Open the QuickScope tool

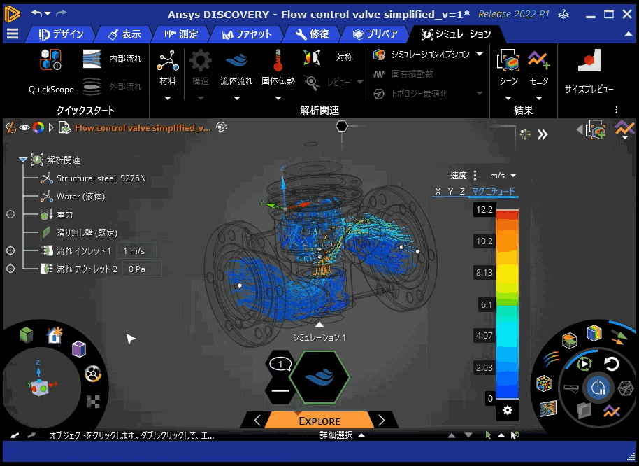51,70
